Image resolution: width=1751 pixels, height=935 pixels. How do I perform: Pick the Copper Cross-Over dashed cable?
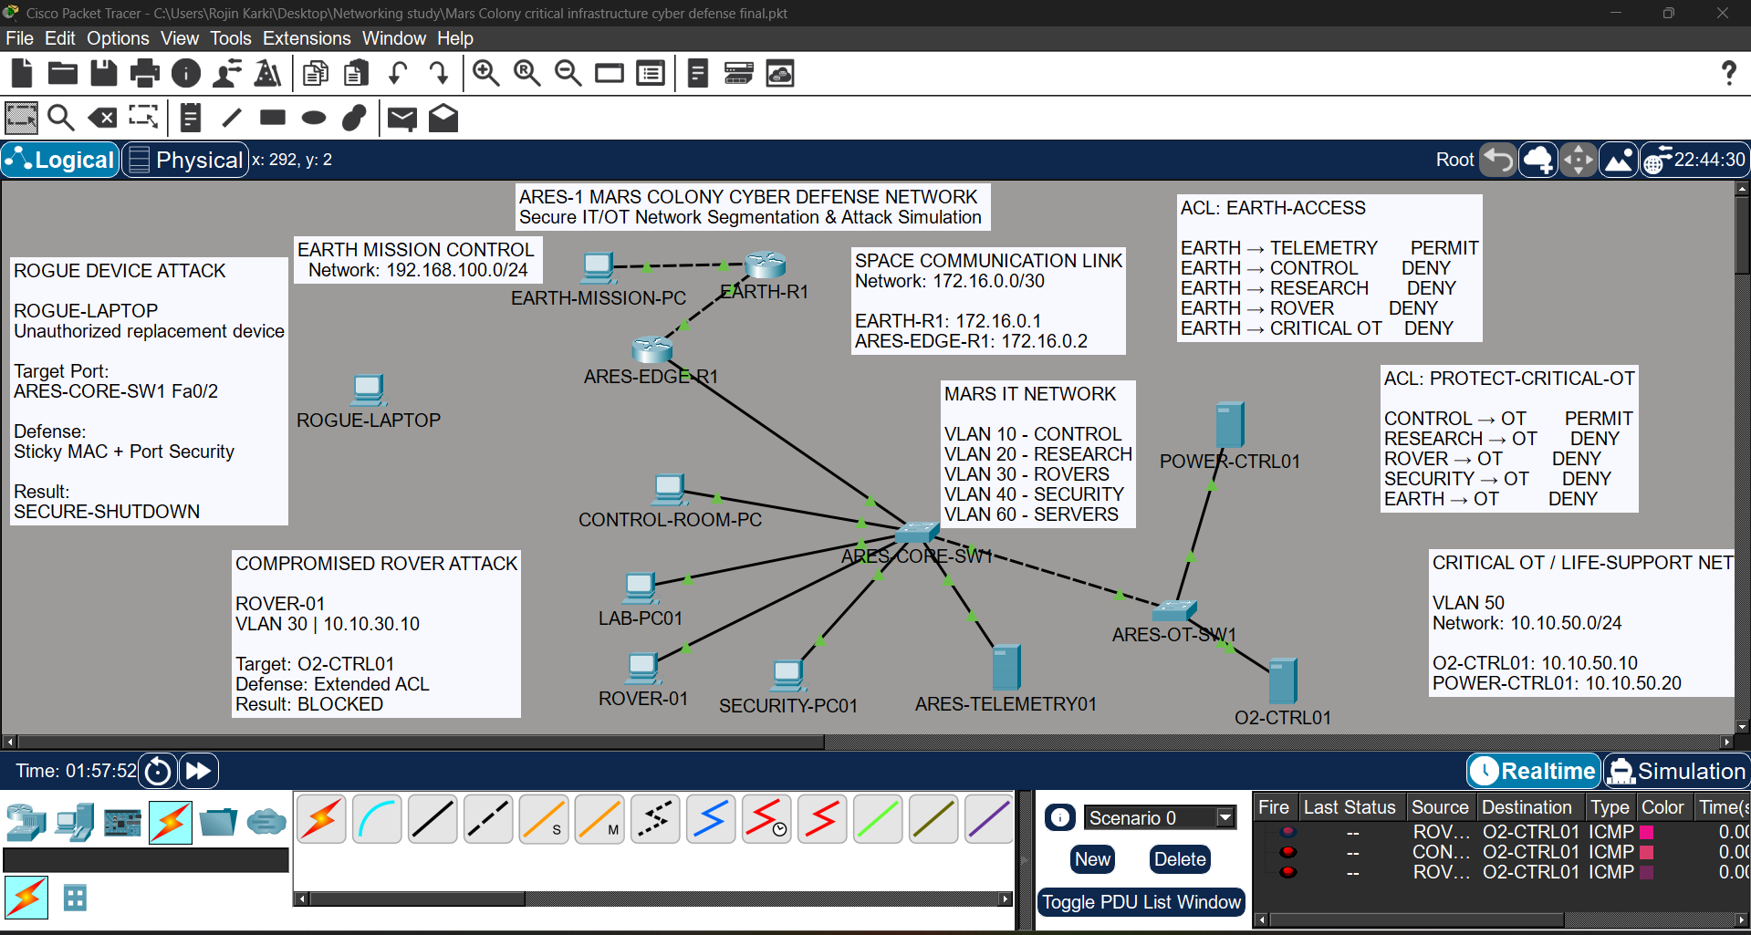click(x=488, y=818)
